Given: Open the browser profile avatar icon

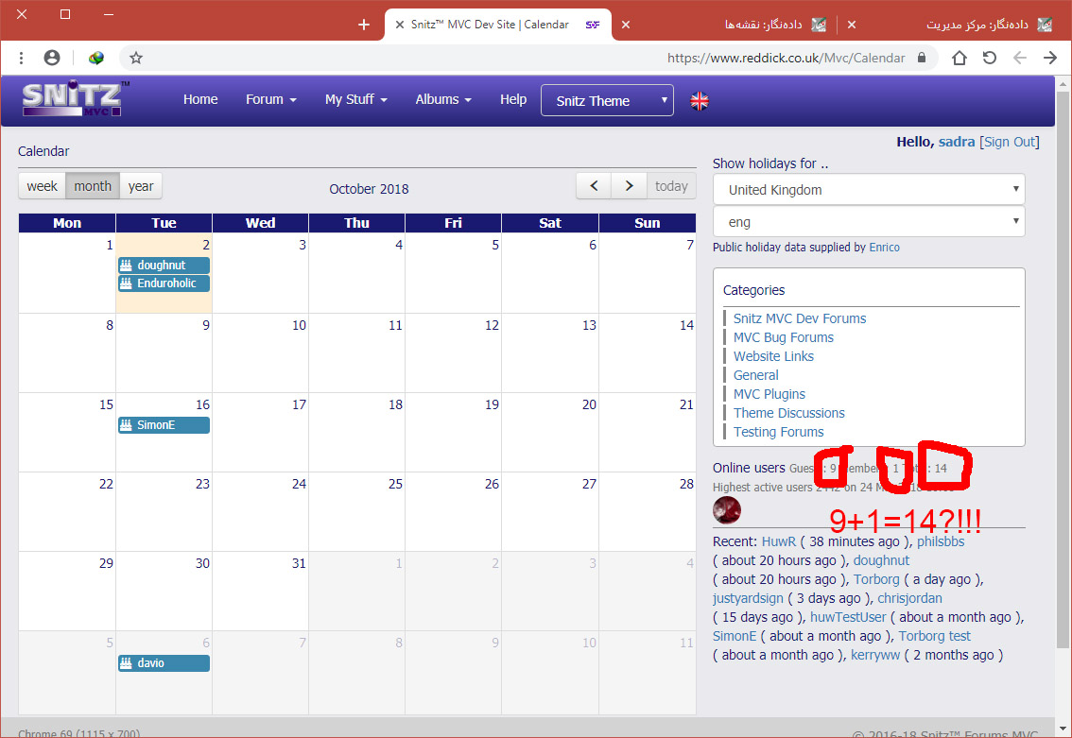Looking at the screenshot, I should point(52,58).
